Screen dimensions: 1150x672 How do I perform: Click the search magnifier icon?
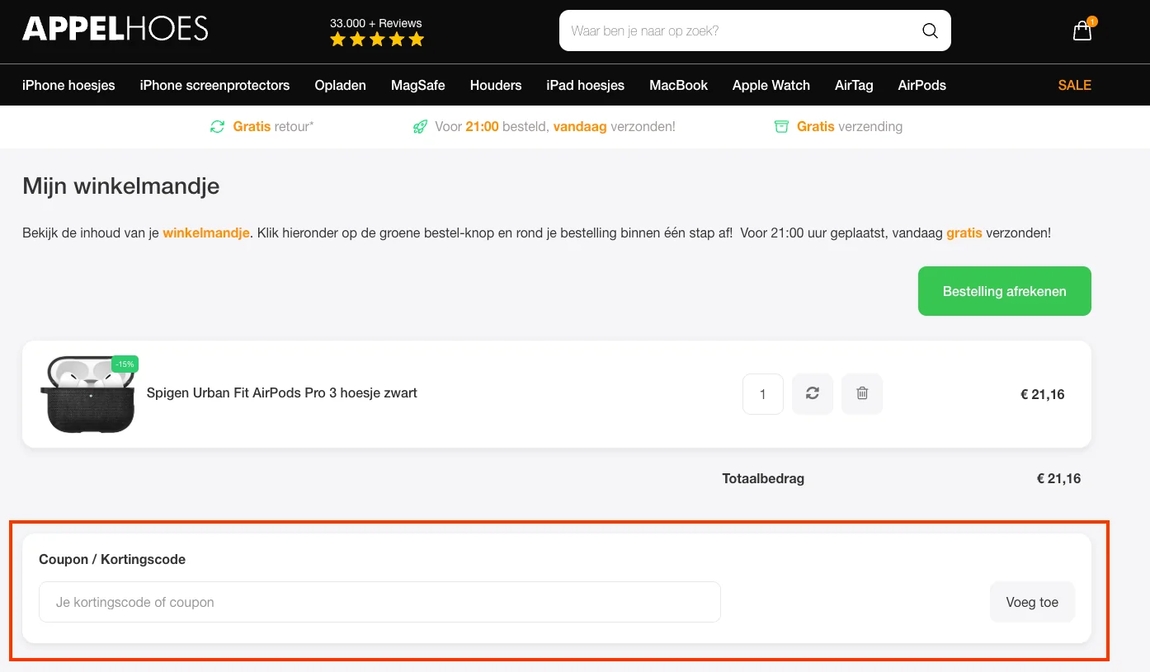point(930,31)
